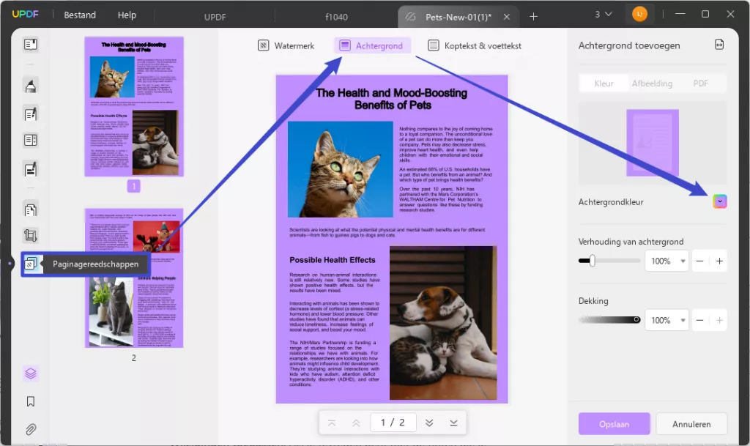The width and height of the screenshot is (750, 446).
Task: Click the user account avatar
Action: [x=639, y=15]
